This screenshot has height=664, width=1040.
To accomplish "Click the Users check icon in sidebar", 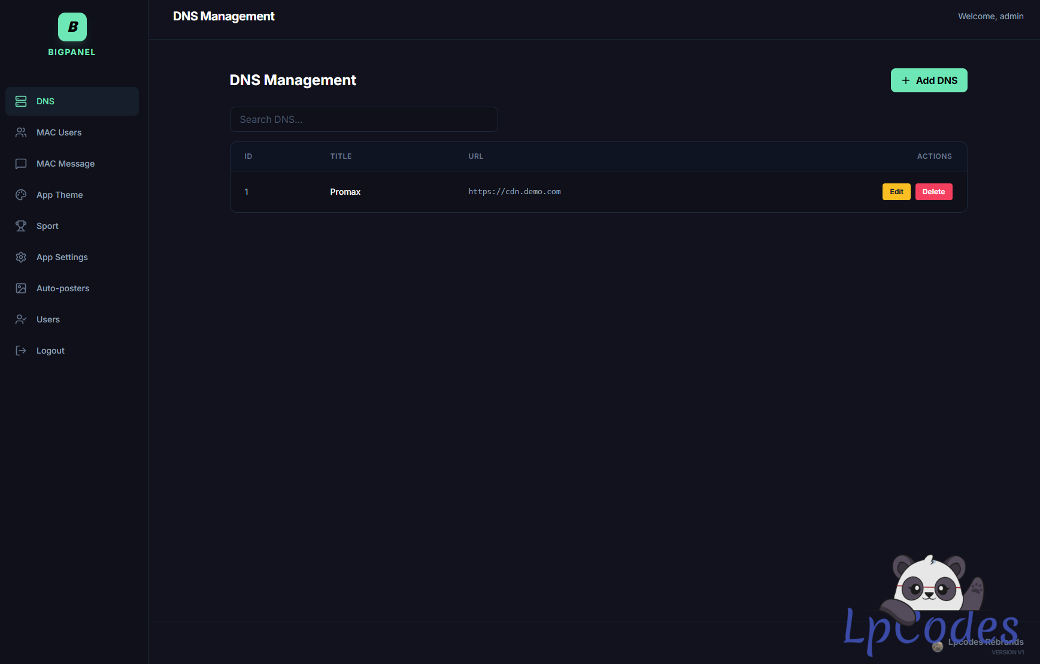I will pyautogui.click(x=21, y=319).
